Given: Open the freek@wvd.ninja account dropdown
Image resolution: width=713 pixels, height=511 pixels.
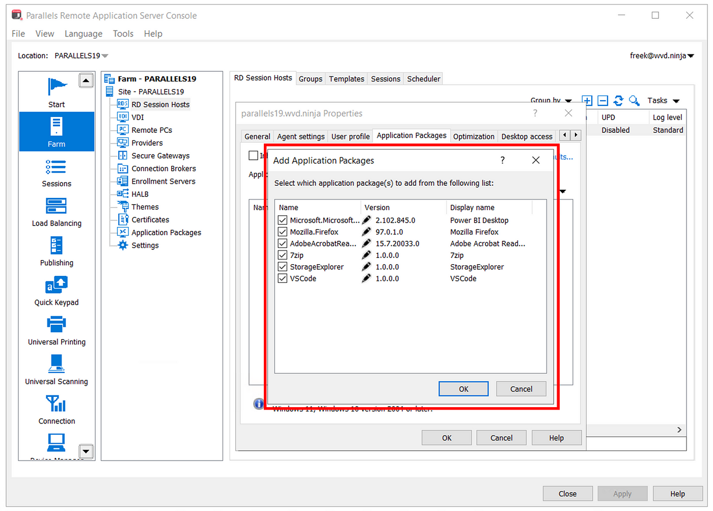Looking at the screenshot, I should coord(662,55).
